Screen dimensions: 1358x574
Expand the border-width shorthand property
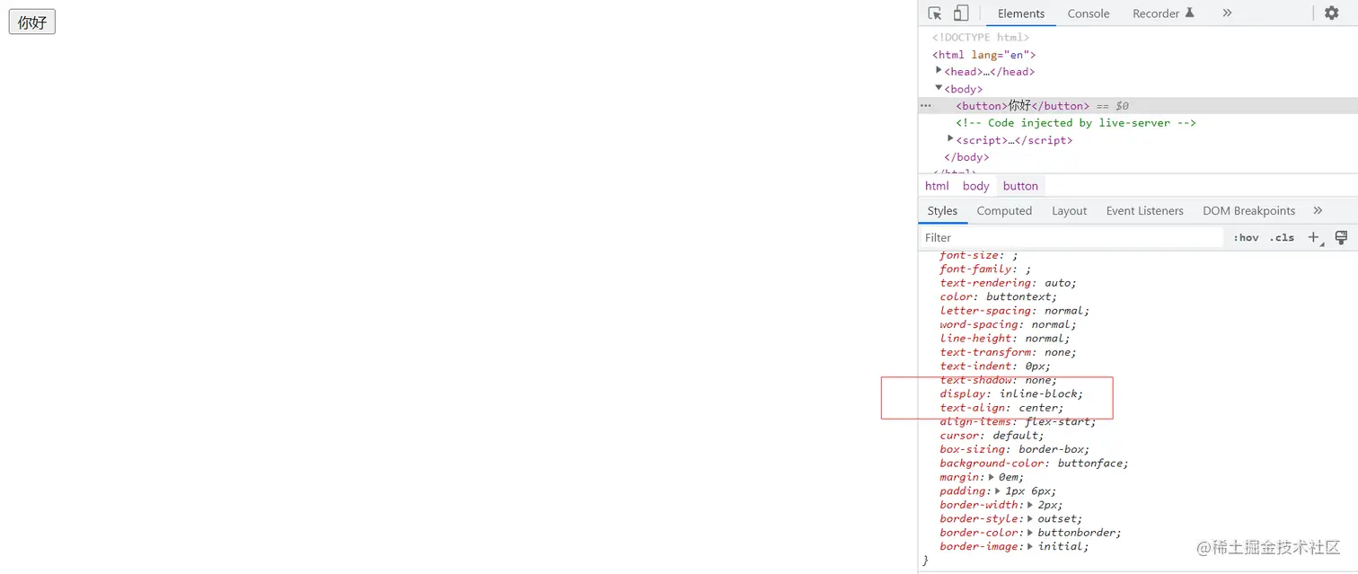point(1030,505)
